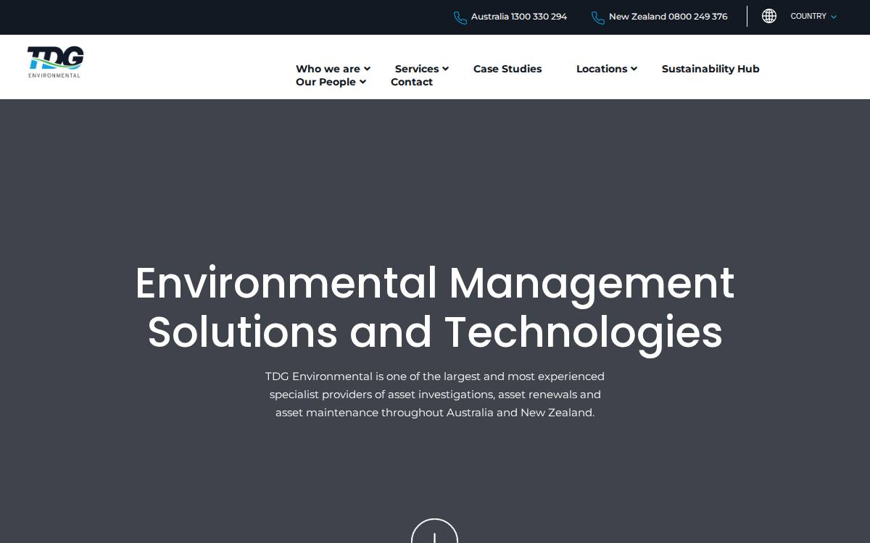Viewport: 870px width, 543px height.
Task: Click the circled down-arrow scroll icon
Action: coord(434,531)
